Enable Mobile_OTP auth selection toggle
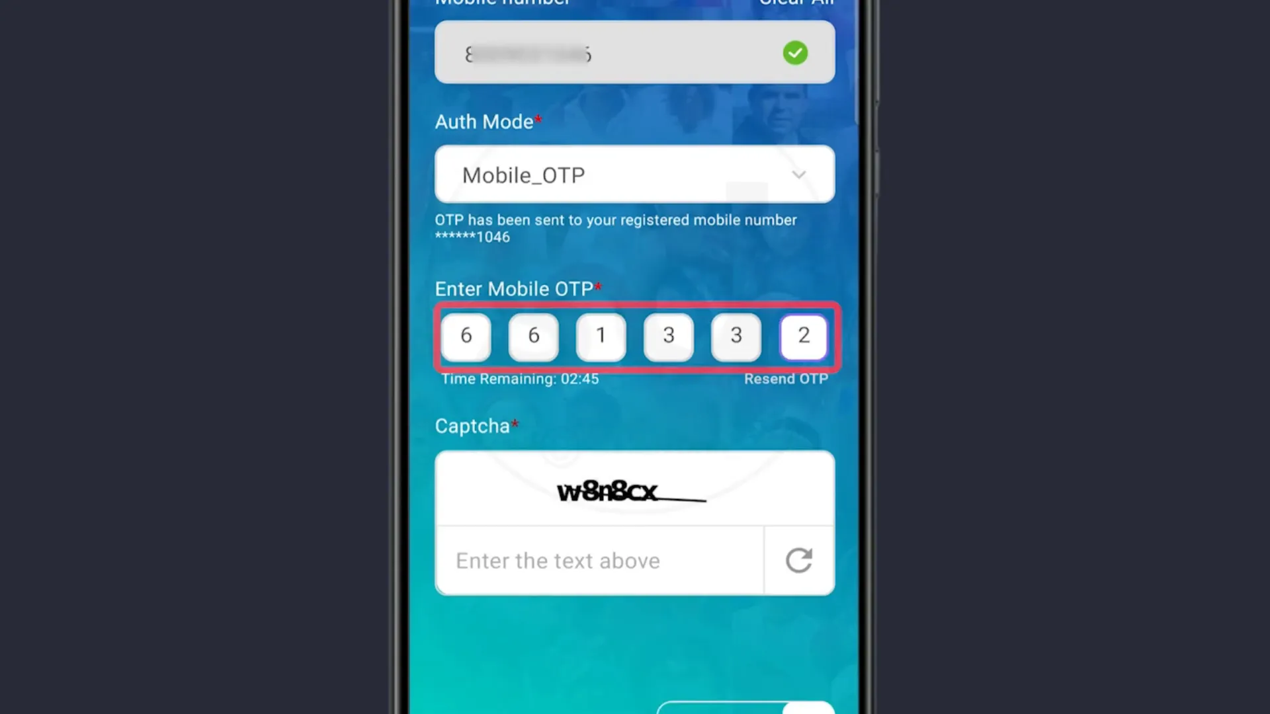This screenshot has width=1270, height=714. pyautogui.click(x=635, y=175)
